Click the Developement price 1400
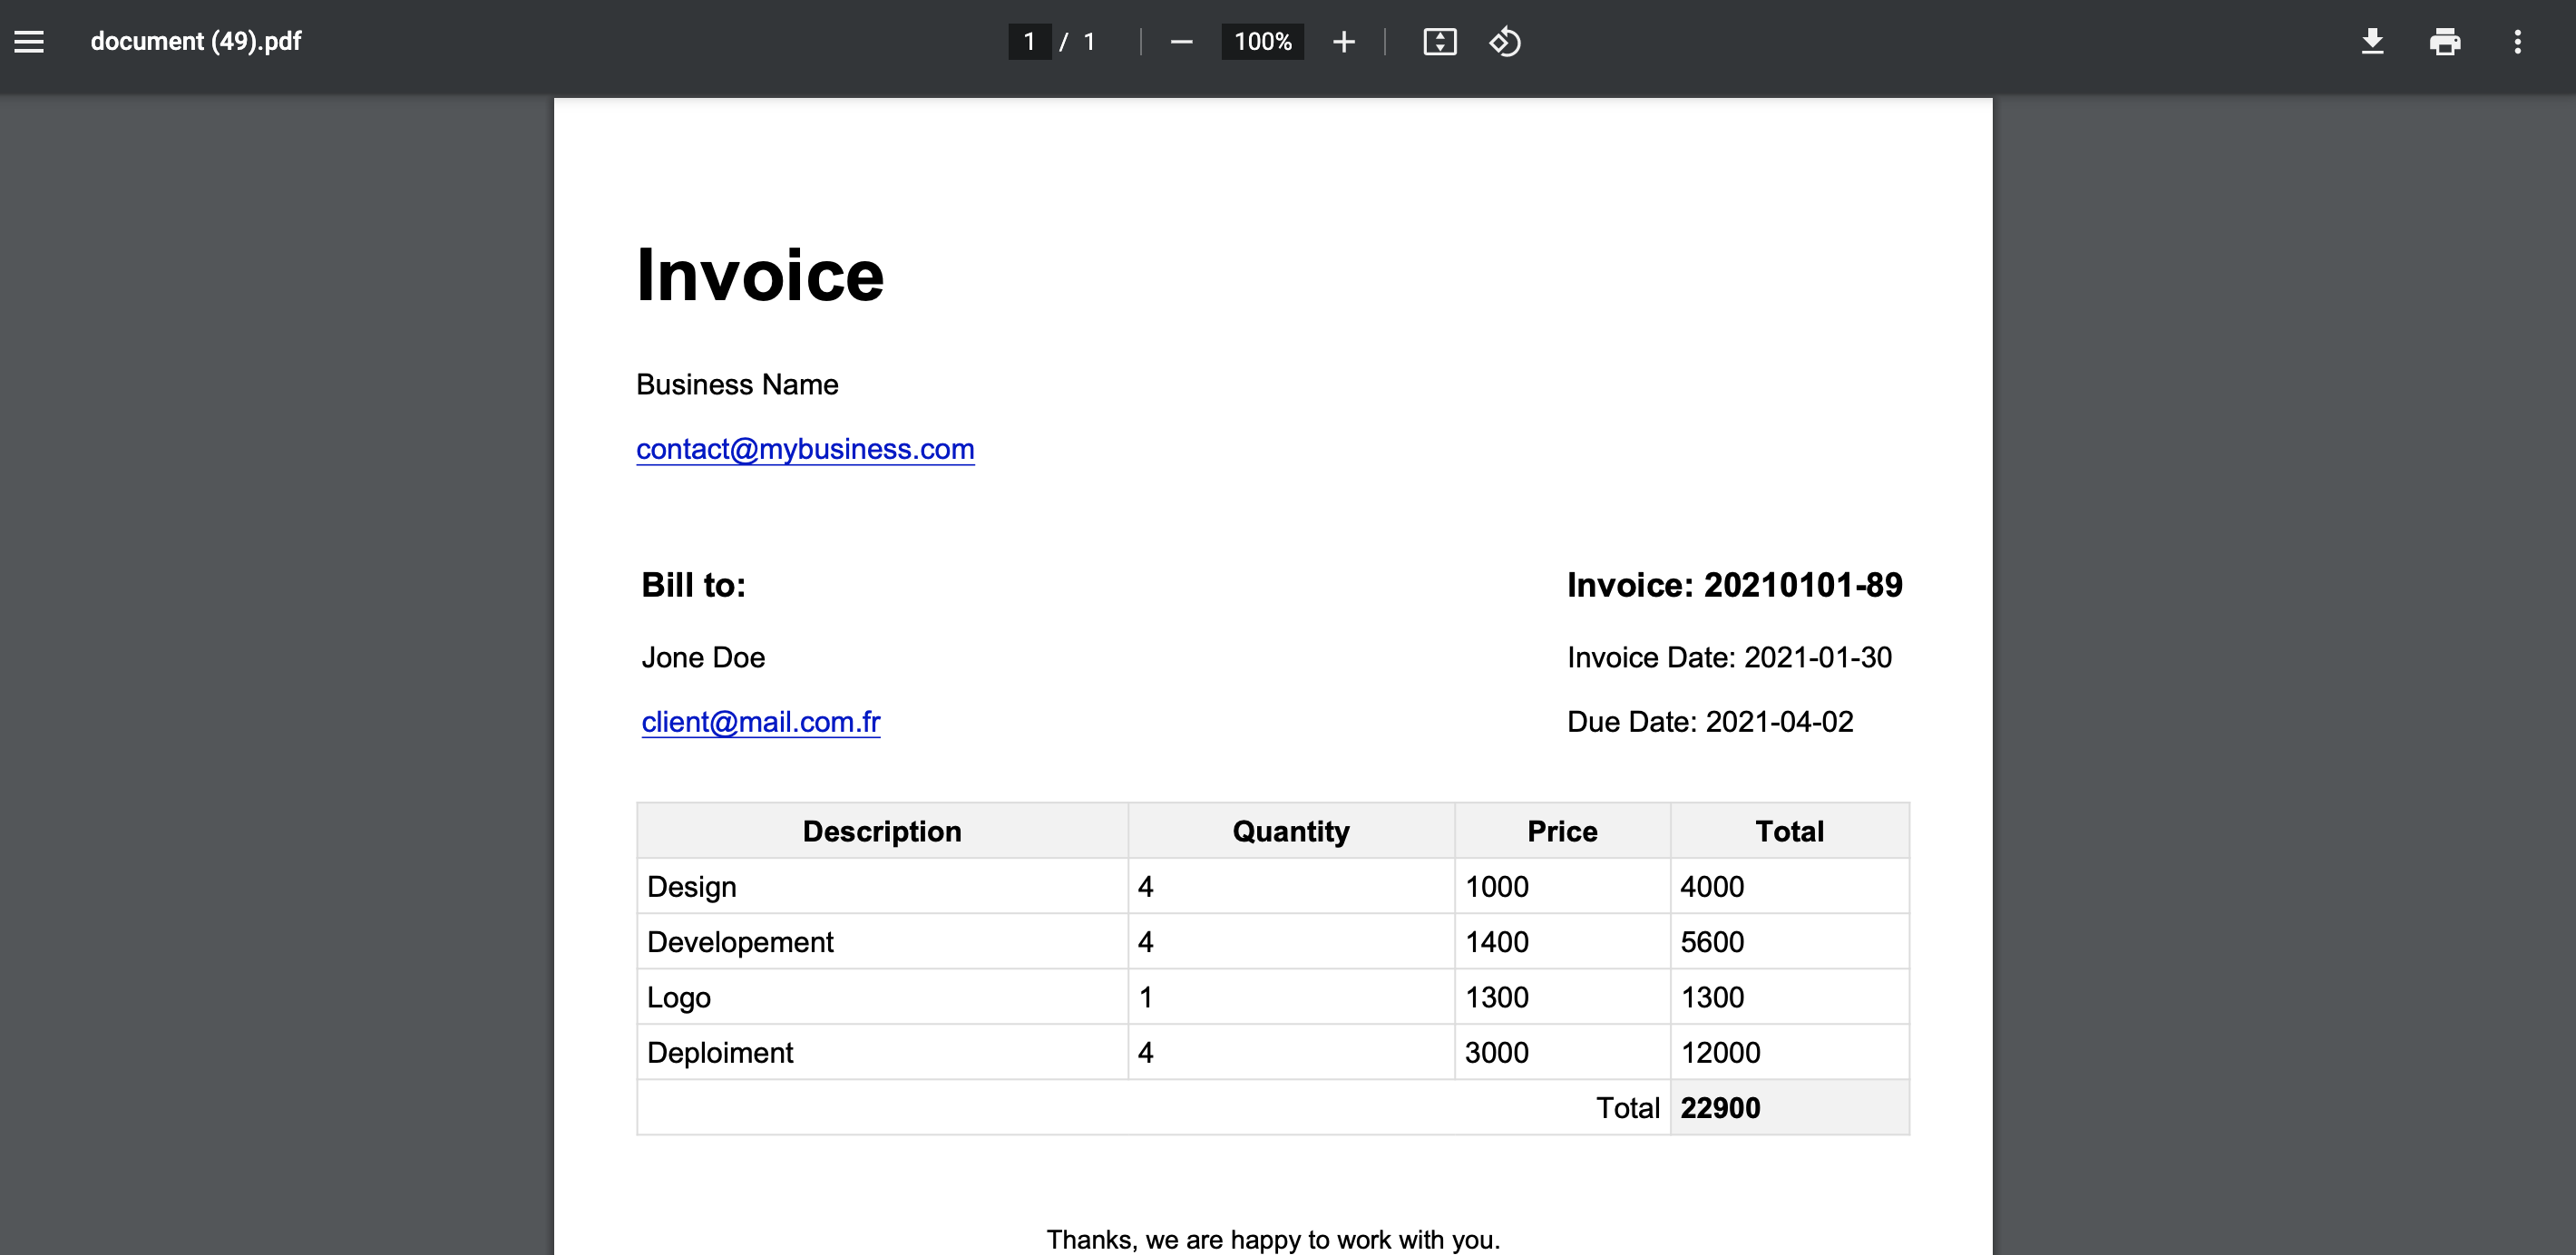Viewport: 2576px width, 1255px height. (1497, 941)
